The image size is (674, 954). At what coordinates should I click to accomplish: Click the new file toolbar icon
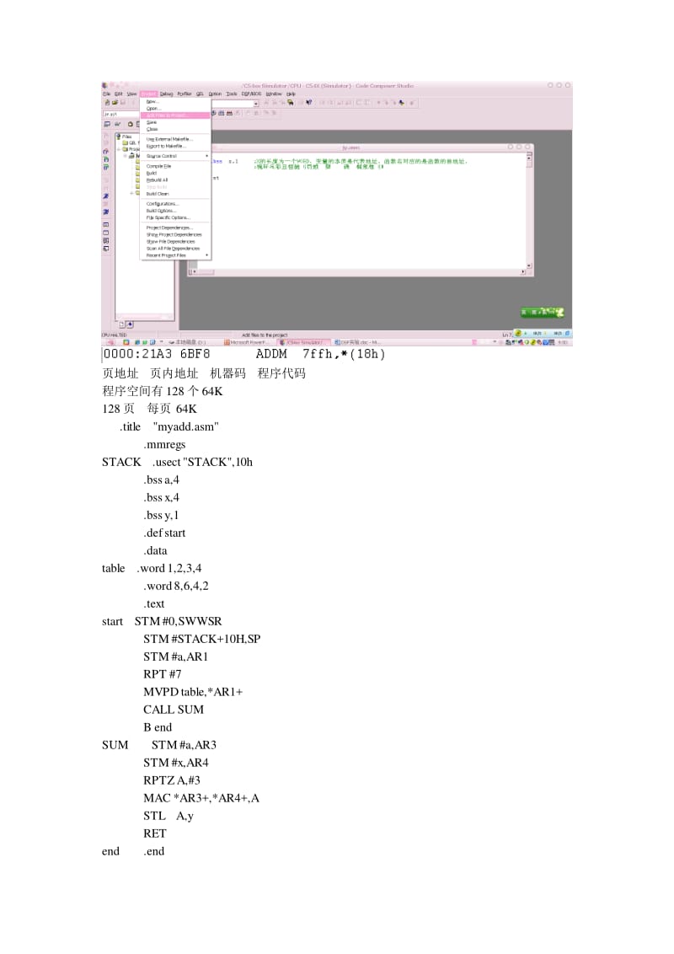point(107,103)
